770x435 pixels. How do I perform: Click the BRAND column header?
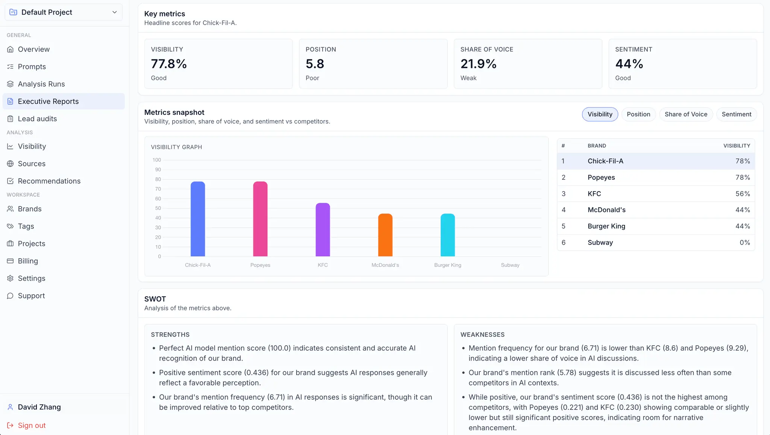(597, 146)
